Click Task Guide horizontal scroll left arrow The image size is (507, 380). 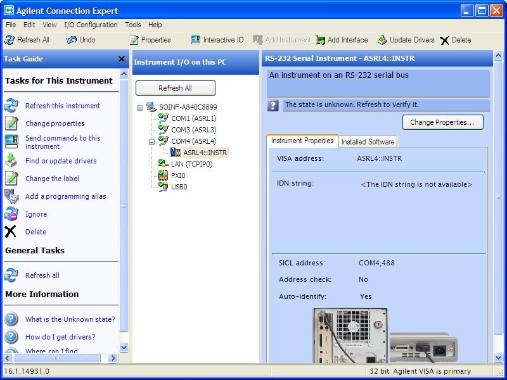[x=8, y=358]
